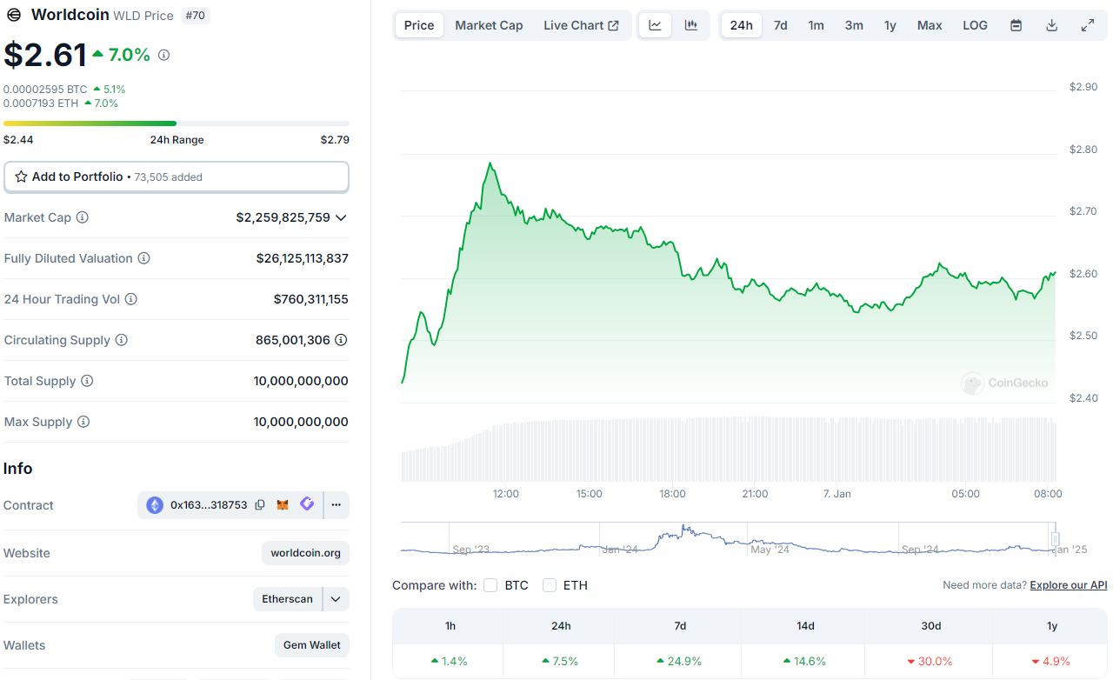Click the price line peak near $2.78

point(490,163)
